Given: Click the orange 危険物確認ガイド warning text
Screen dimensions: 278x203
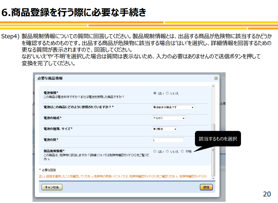Looking at the screenshot, I should (123, 176).
